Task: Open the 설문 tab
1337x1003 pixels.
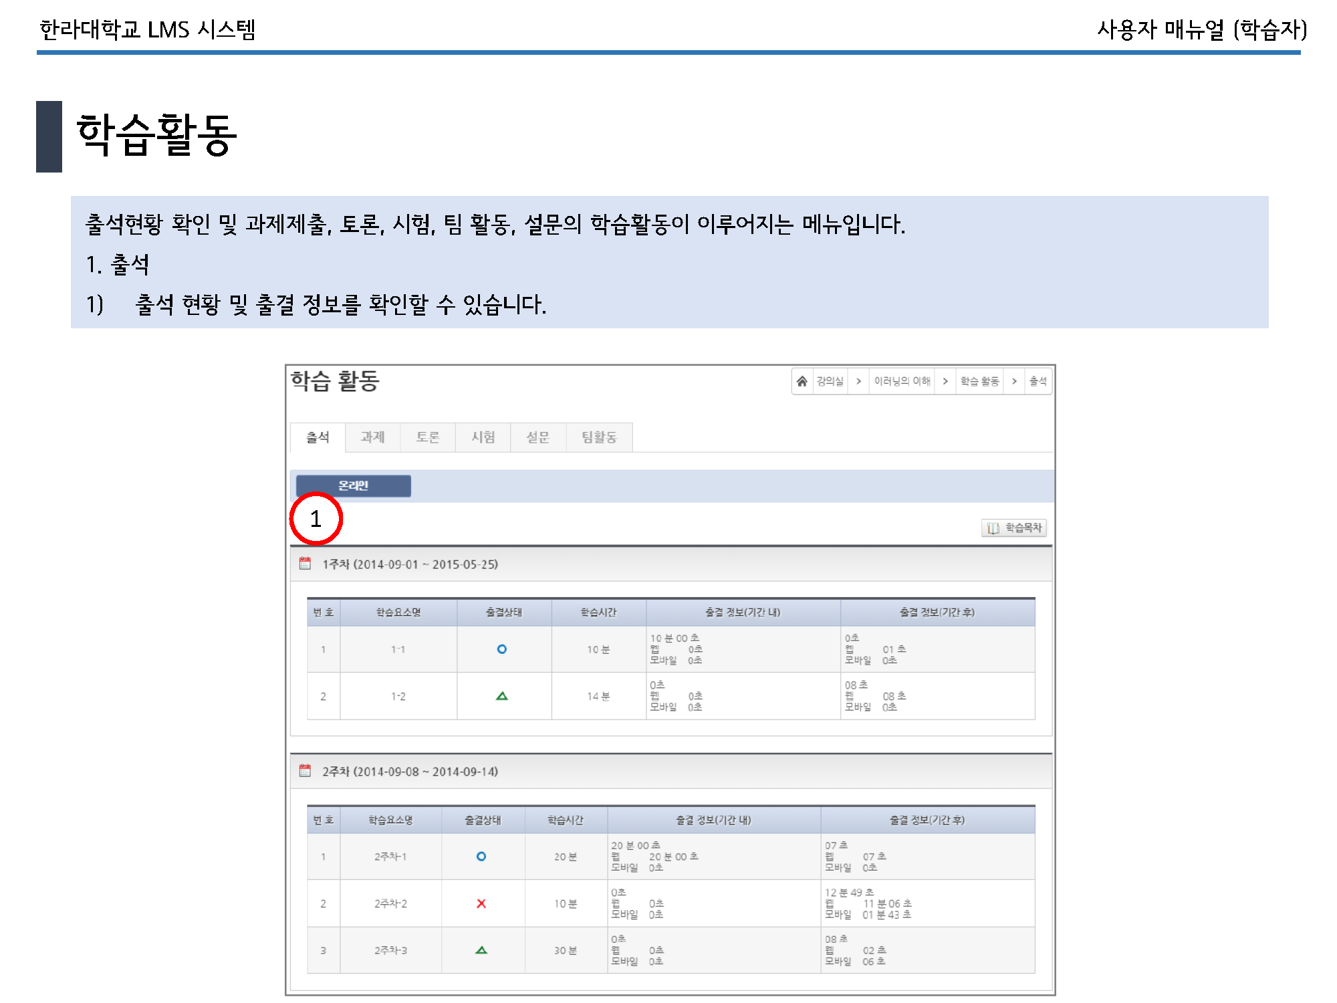Action: coord(537,437)
